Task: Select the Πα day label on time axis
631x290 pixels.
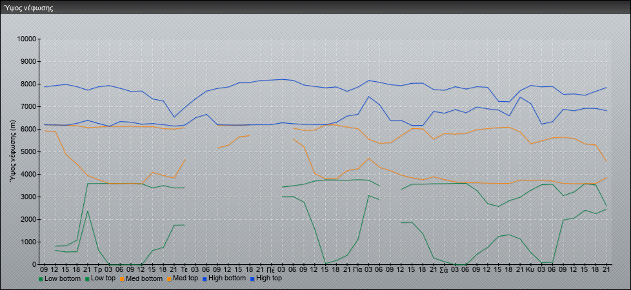Action: [x=357, y=270]
